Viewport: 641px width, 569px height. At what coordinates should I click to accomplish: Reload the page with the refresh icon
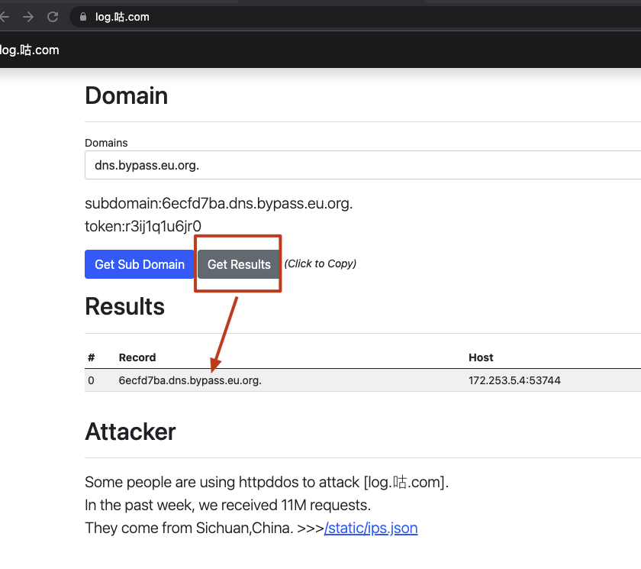53,17
